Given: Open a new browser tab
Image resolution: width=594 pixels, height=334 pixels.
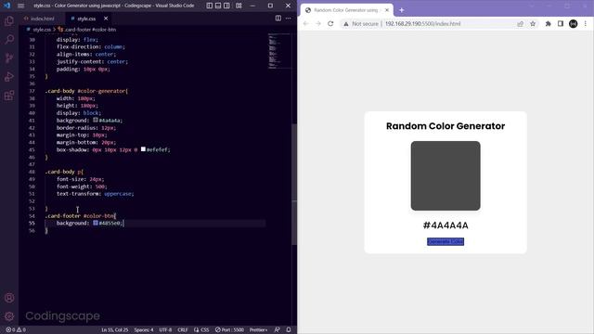Looking at the screenshot, I should coord(402,10).
